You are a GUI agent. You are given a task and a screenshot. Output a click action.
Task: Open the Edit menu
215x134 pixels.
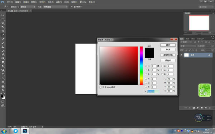tap(18, 2)
